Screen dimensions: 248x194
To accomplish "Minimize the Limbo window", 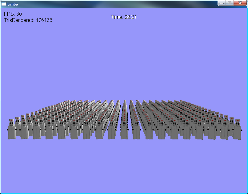I will click(222, 3).
